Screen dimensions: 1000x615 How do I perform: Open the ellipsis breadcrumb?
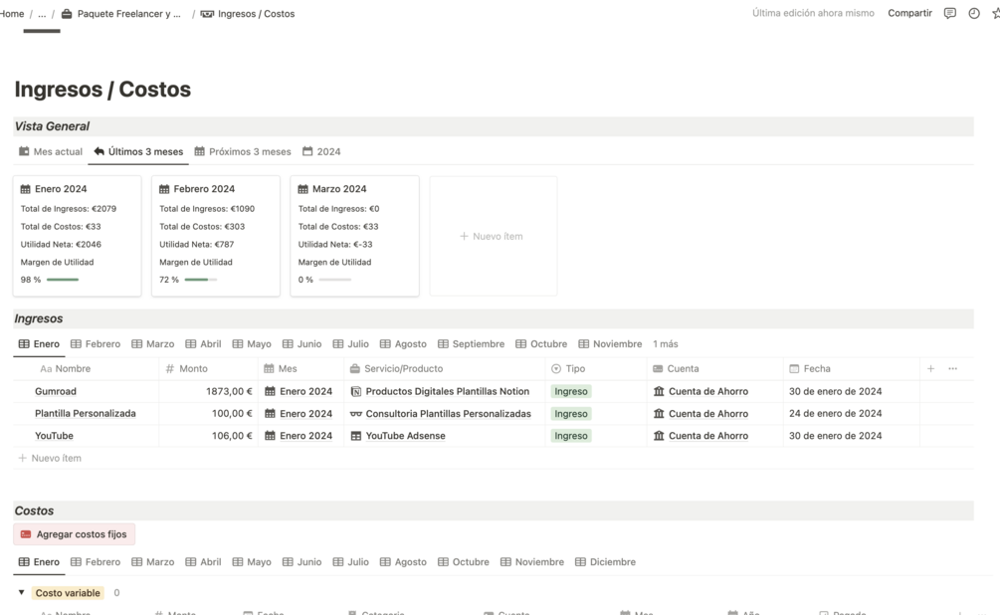point(42,13)
